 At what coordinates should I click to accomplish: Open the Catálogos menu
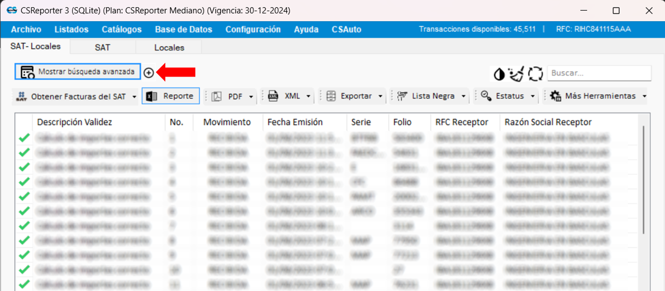point(121,29)
